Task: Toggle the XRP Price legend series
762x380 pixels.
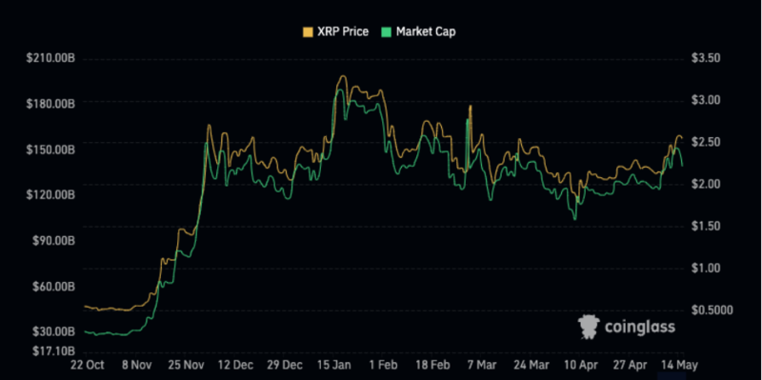Action: click(336, 32)
